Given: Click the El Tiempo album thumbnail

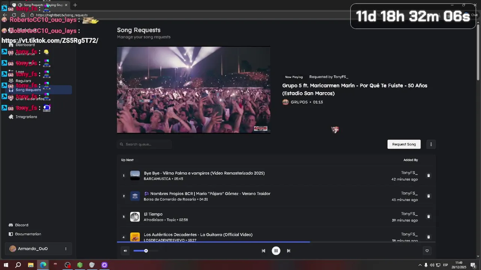Looking at the screenshot, I should 135,217.
